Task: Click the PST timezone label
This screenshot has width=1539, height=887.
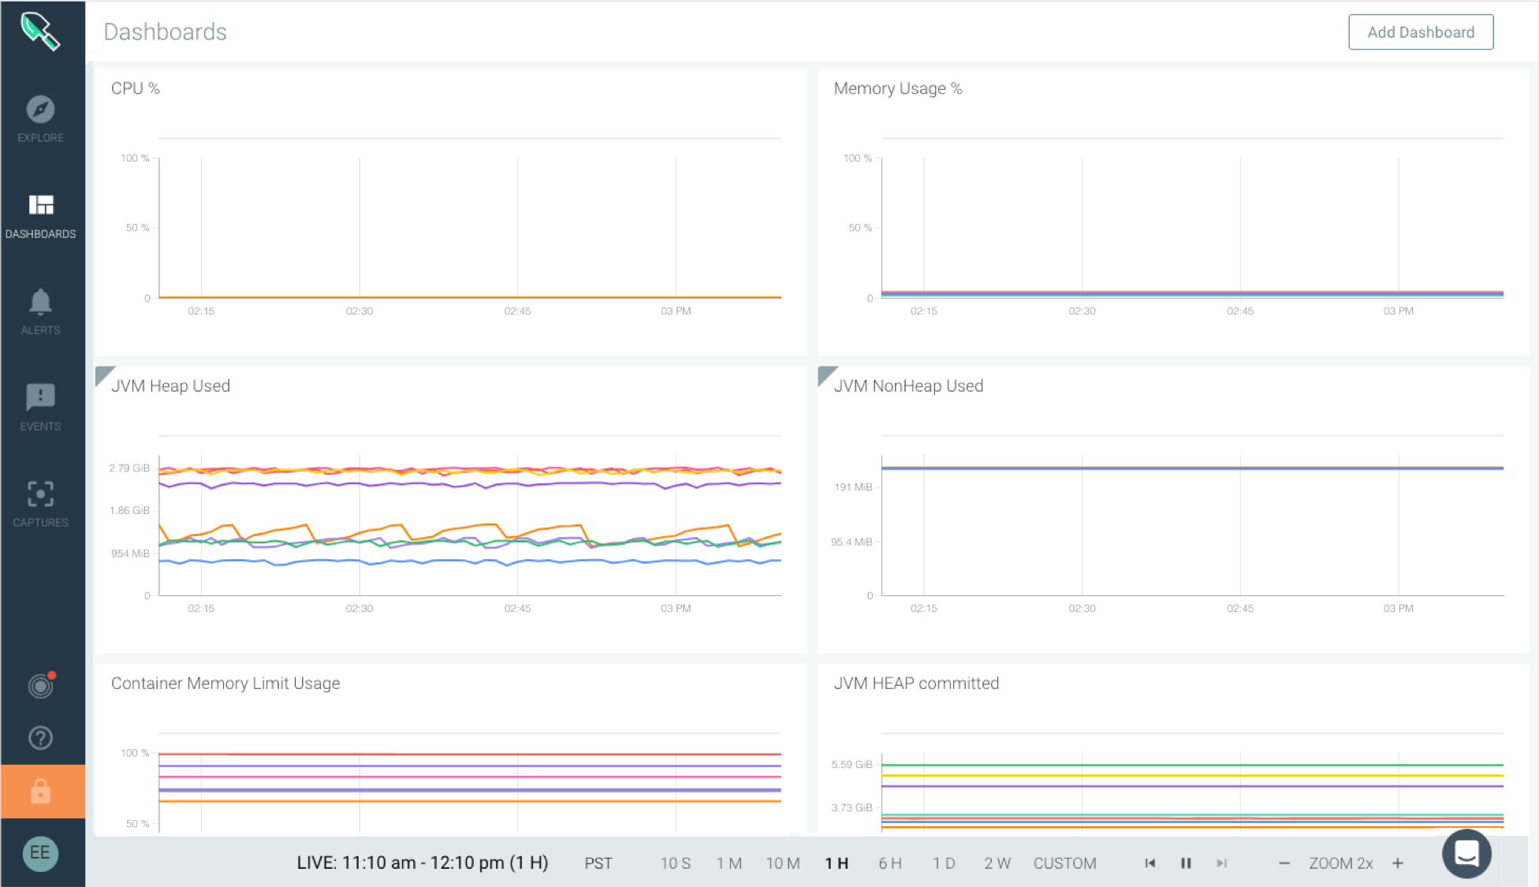Action: [x=598, y=863]
